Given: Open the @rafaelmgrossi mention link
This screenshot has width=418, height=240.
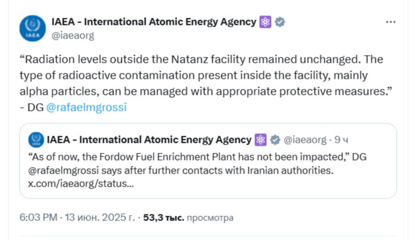Looking at the screenshot, I should tap(87, 107).
